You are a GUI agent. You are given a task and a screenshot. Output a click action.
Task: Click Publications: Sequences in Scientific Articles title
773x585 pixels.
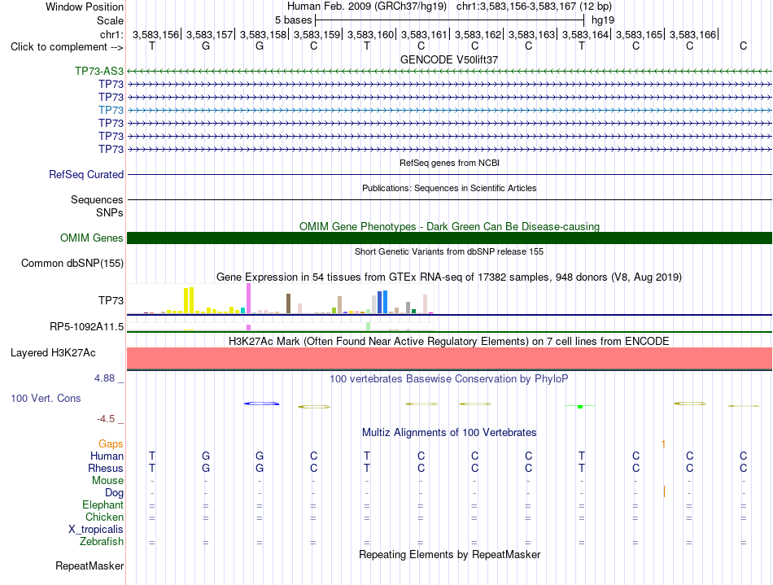tap(449, 188)
